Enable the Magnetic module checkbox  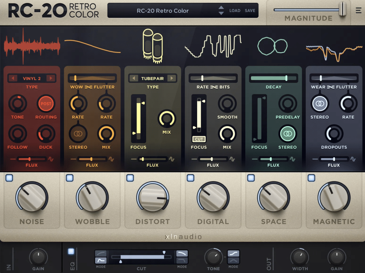tap(311, 178)
